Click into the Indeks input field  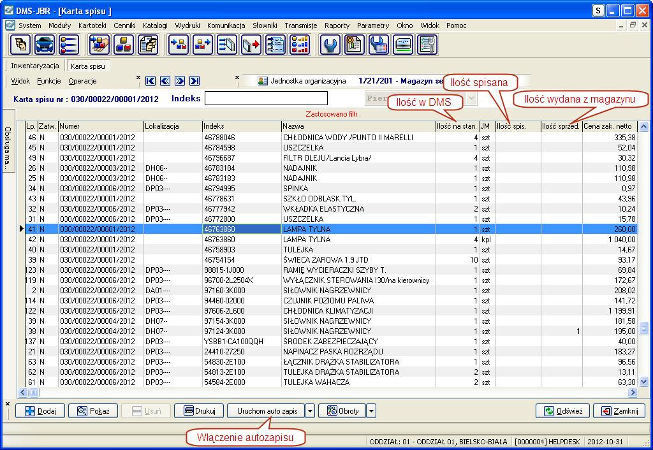pos(266,99)
